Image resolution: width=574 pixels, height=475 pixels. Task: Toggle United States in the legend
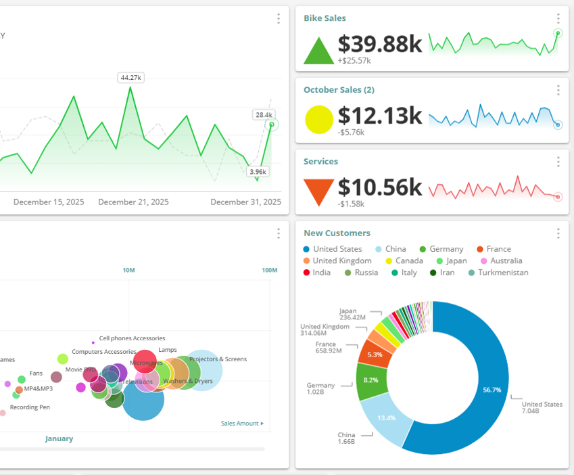coord(333,249)
